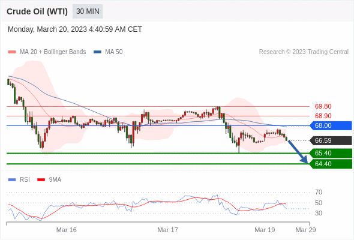Click the RSI 30 axis label
Screen dimensions: 354x240
(x=319, y=213)
